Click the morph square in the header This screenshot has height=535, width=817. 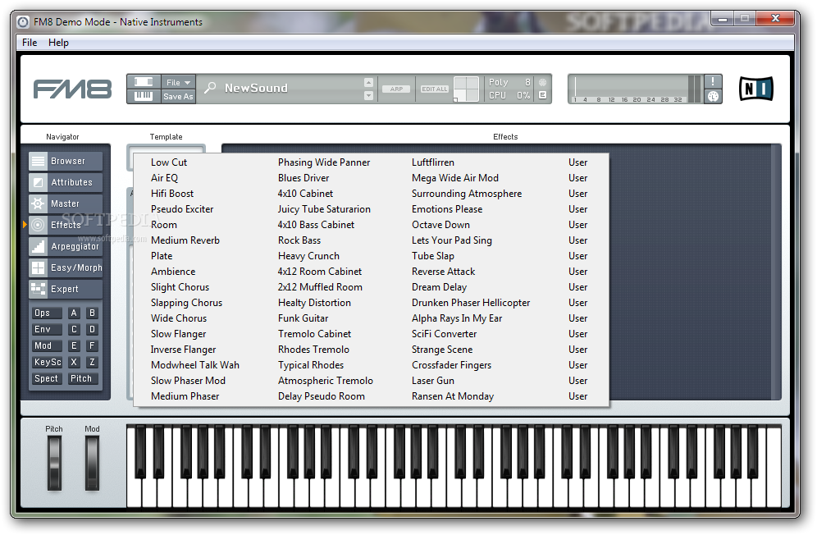(466, 89)
